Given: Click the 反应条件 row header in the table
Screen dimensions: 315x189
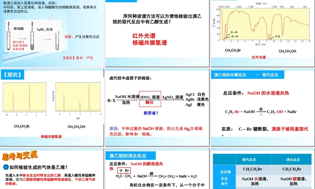Looking at the screenshot, I should pos(224,181).
